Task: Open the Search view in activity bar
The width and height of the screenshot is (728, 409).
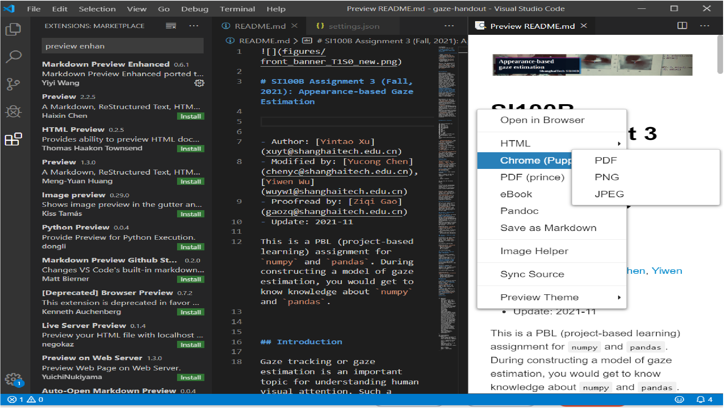Action: click(x=13, y=57)
